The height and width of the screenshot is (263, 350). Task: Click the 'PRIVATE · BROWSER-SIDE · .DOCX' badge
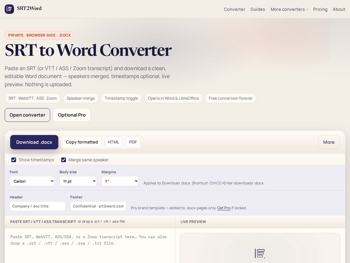coord(39,35)
